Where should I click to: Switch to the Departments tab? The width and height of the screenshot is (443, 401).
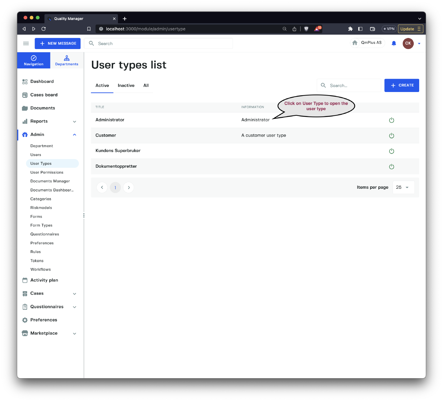67,60
